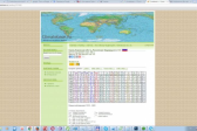Click the button under the sidebar search field

point(46,58)
